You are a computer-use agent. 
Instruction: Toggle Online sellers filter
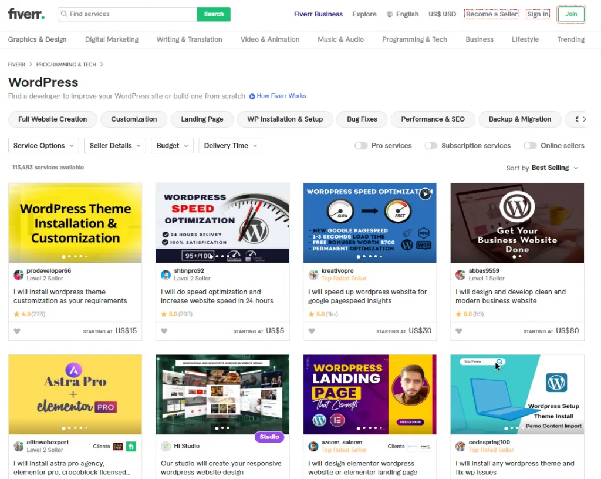pyautogui.click(x=530, y=146)
